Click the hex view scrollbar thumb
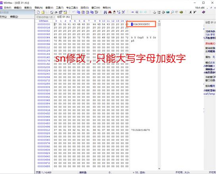 point(159,24)
